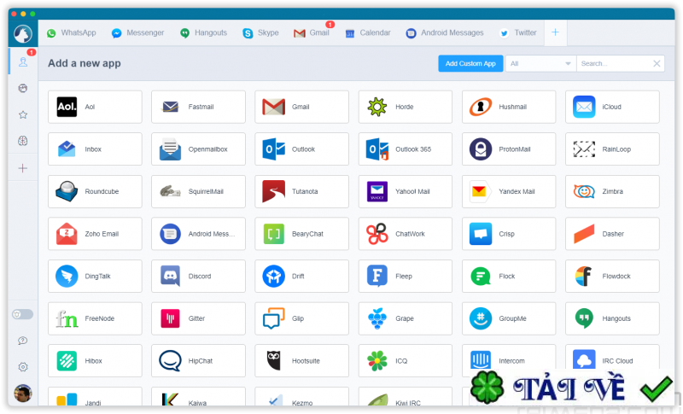Select the SquirrelMail app card
The image size is (683, 414).
[198, 191]
